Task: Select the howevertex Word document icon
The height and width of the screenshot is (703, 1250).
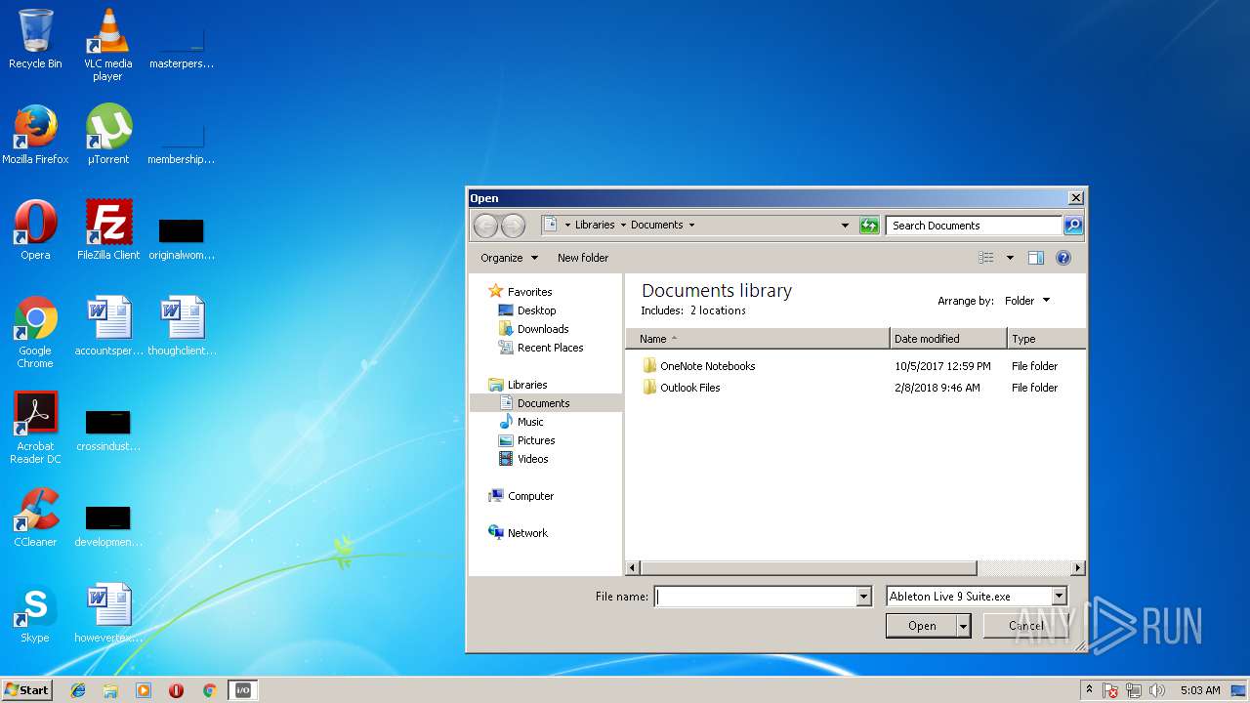Action: [x=108, y=613]
